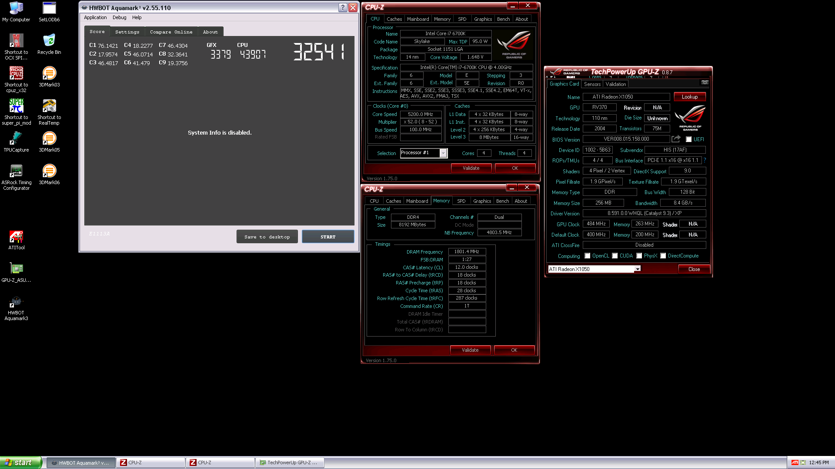Select SPD tab in bottom CPU-Z
The width and height of the screenshot is (835, 469).
(x=461, y=201)
